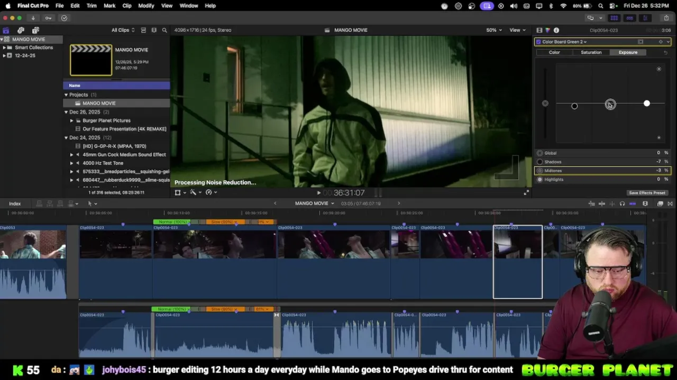The width and height of the screenshot is (677, 380).
Task: Show the Libraries sidebar icon
Action: tap(6, 30)
